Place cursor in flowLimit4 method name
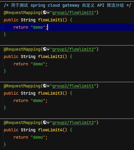The width and height of the screenshot is (134, 150). tap(50, 130)
